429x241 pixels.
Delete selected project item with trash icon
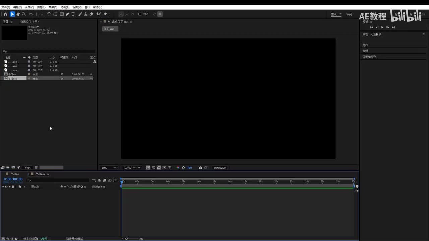click(x=36, y=167)
